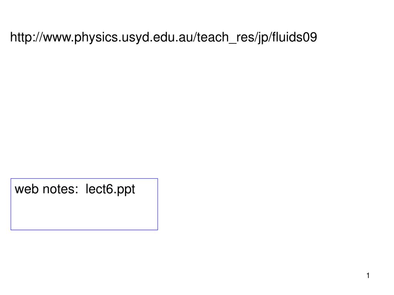
Task: Select the word "web" in the box
Action: click(x=27, y=189)
